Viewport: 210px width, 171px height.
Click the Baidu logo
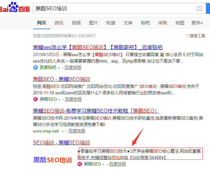[x=15, y=7]
